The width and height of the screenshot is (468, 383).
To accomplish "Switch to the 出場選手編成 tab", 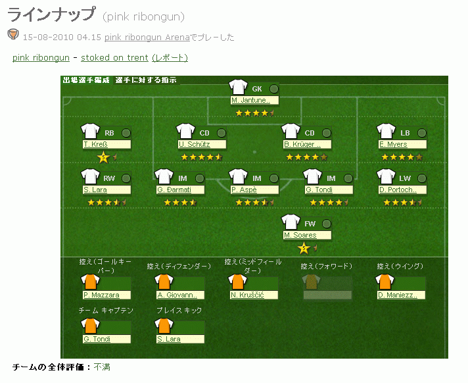I will pyautogui.click(x=85, y=80).
